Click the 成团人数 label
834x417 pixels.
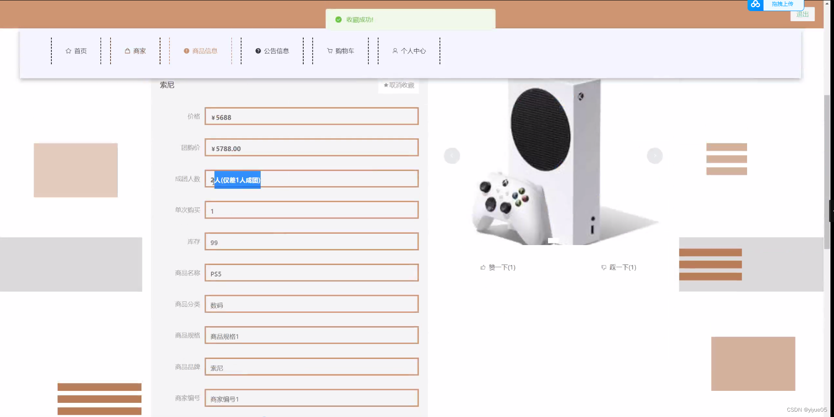click(188, 179)
